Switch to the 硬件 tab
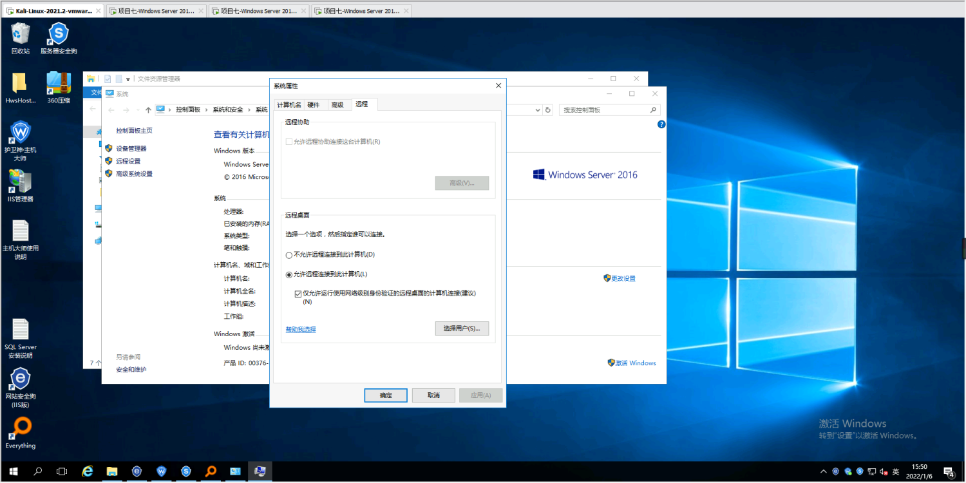The image size is (966, 483). (314, 105)
